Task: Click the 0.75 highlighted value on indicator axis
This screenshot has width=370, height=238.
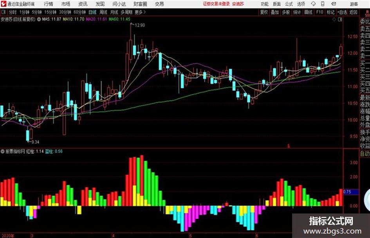Action: click(351, 192)
